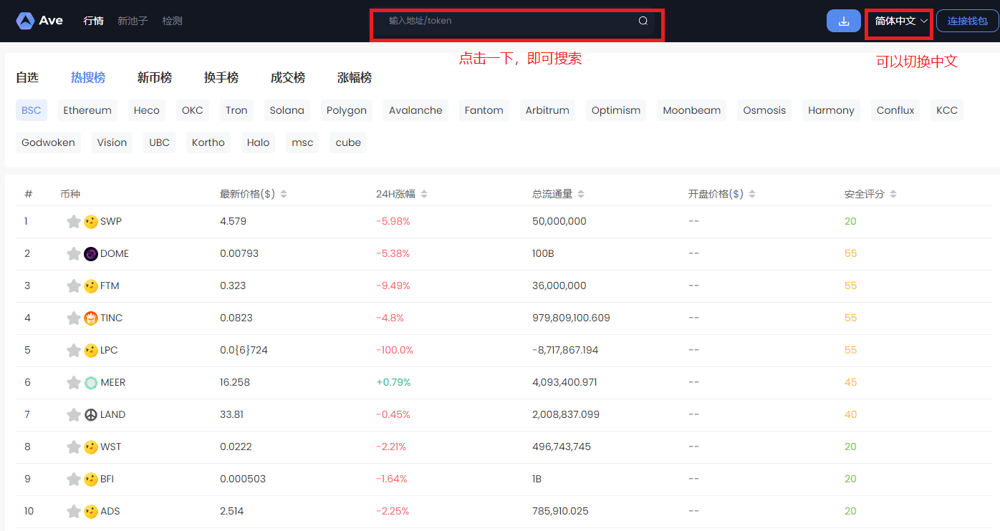Select the Avalanche chain filter
This screenshot has height=531, width=1000.
(415, 110)
